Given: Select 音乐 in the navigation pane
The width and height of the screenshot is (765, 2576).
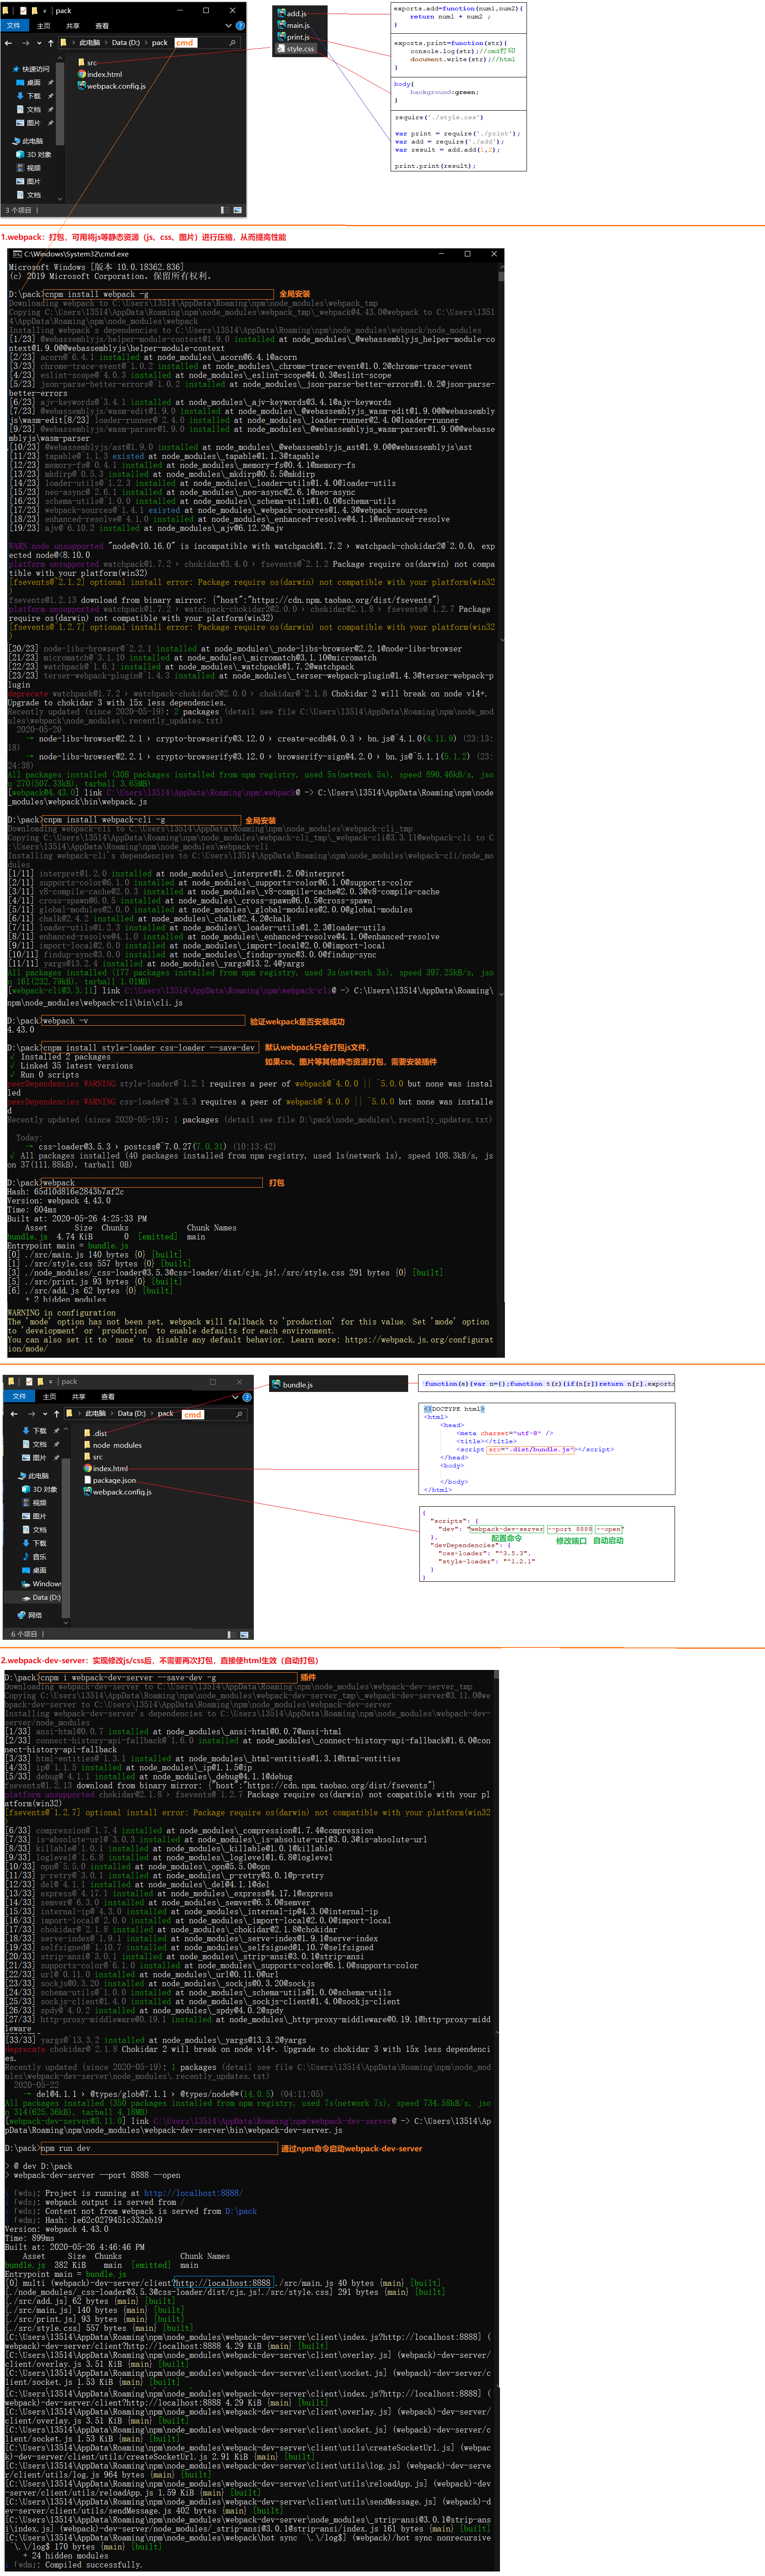Looking at the screenshot, I should pos(39,1557).
